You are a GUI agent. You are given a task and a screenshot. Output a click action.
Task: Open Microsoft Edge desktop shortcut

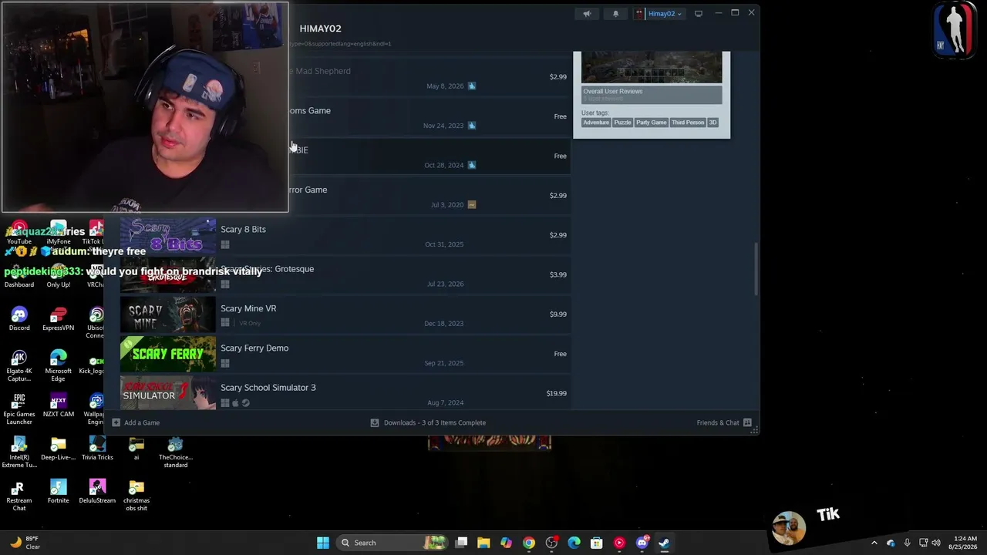click(58, 366)
